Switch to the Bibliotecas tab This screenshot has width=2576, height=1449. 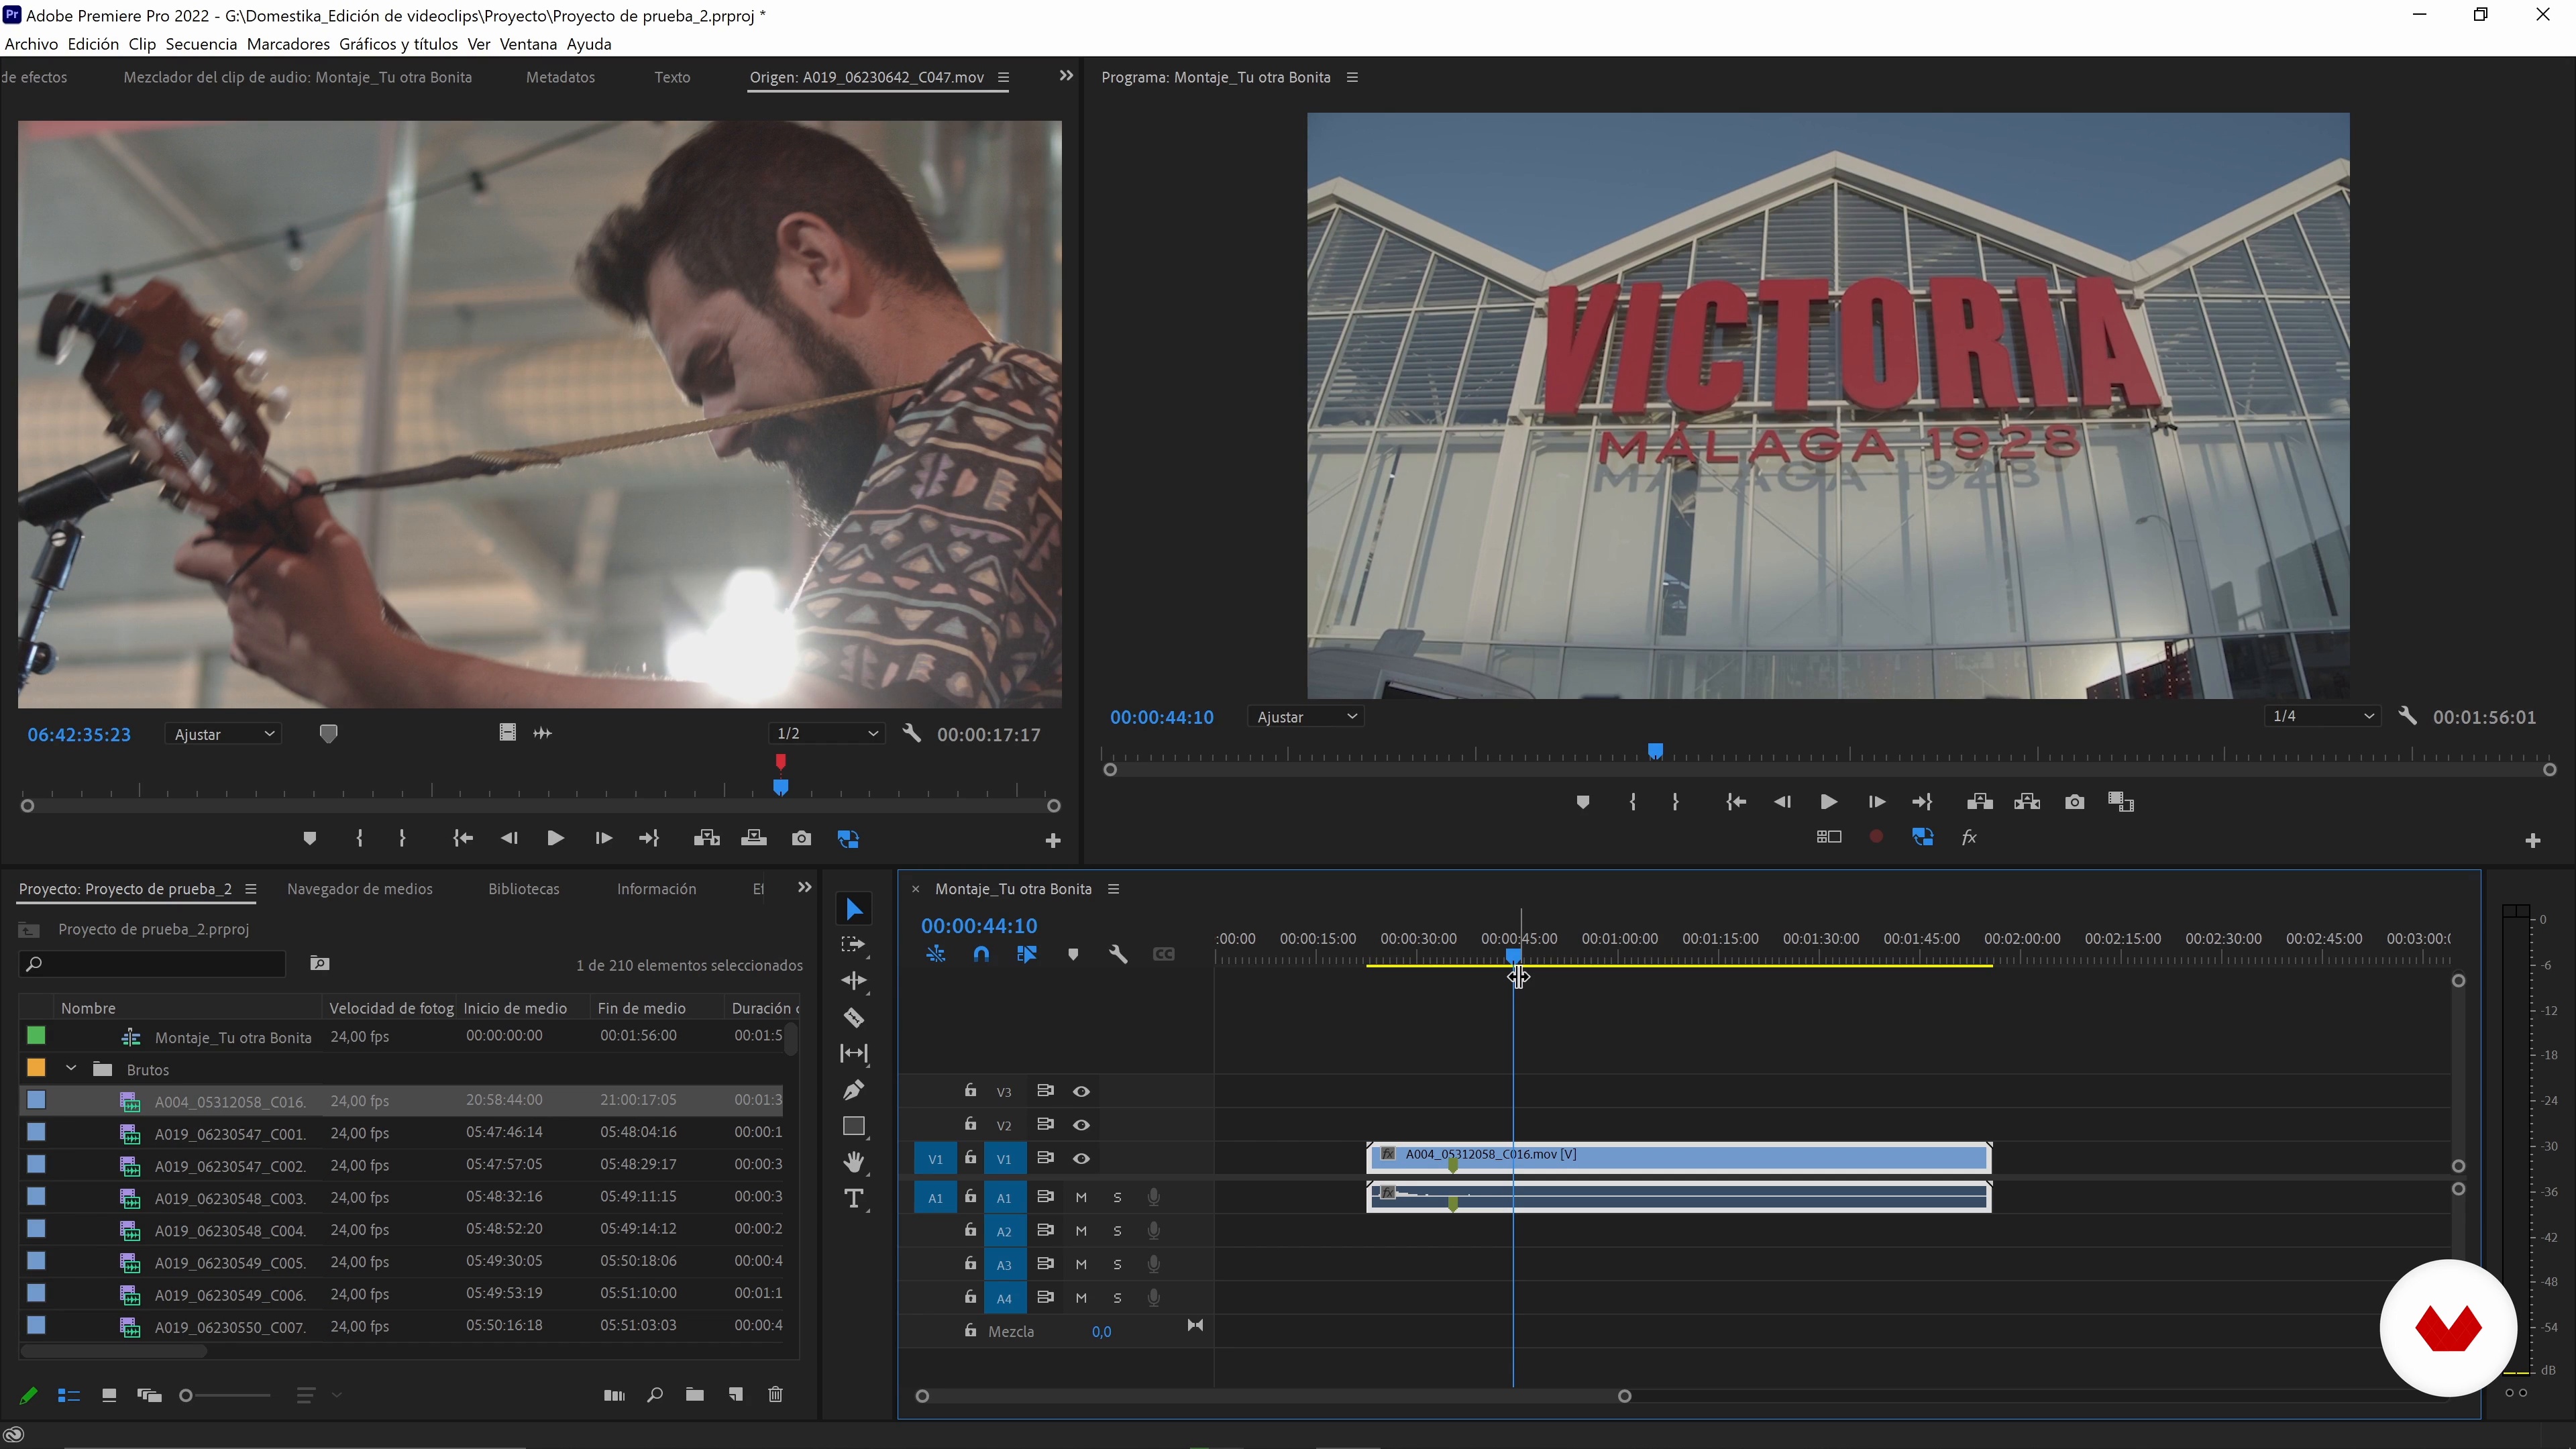pyautogui.click(x=523, y=889)
